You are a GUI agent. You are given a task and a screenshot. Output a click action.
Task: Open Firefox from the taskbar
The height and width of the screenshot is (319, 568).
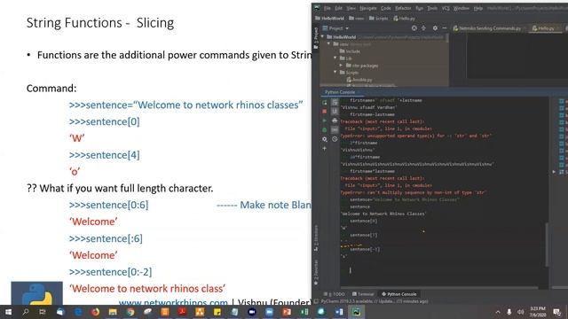pos(95,312)
